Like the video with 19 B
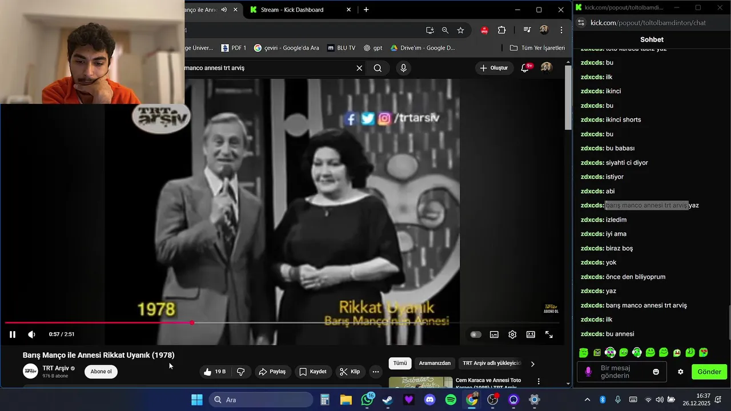 pyautogui.click(x=215, y=372)
